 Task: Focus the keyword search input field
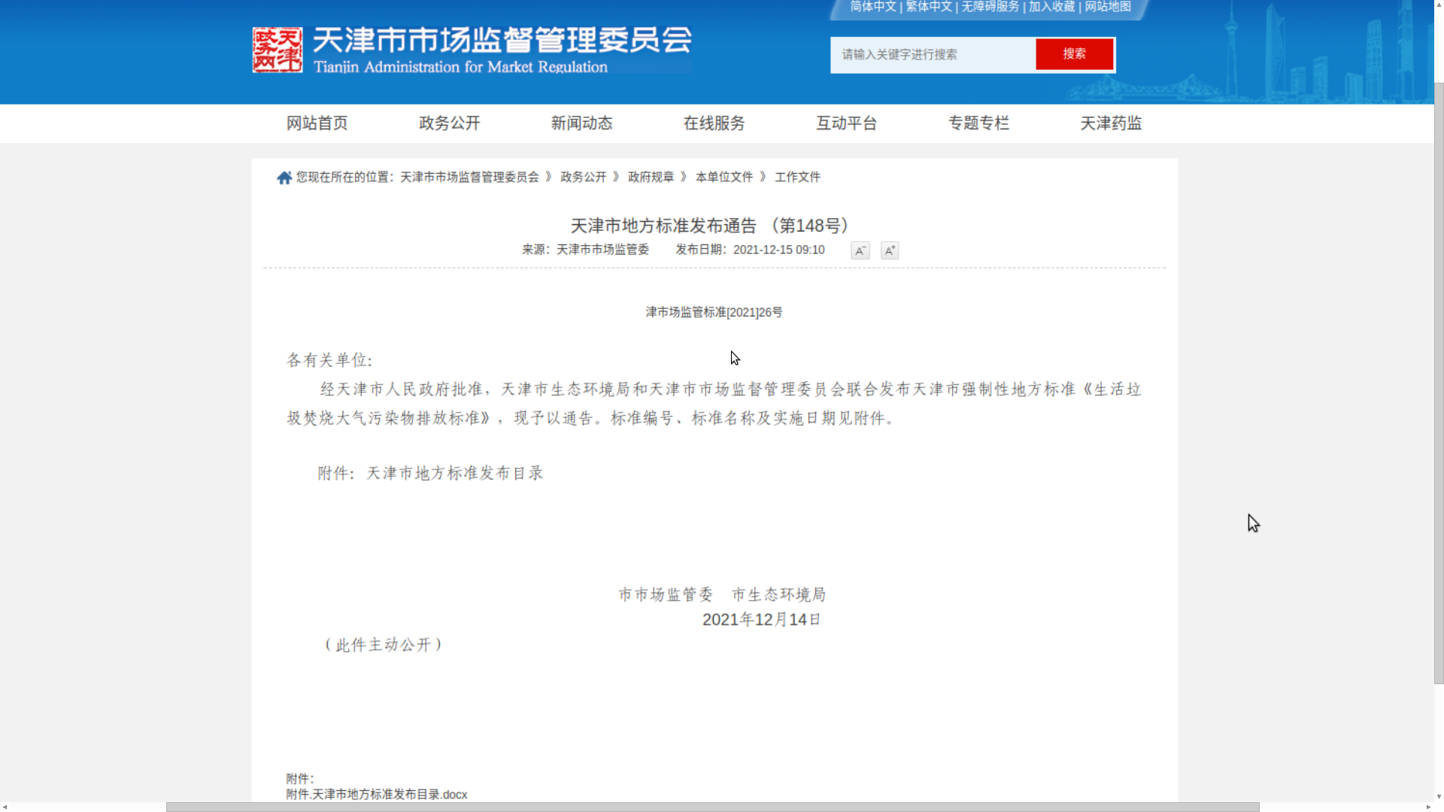point(933,55)
